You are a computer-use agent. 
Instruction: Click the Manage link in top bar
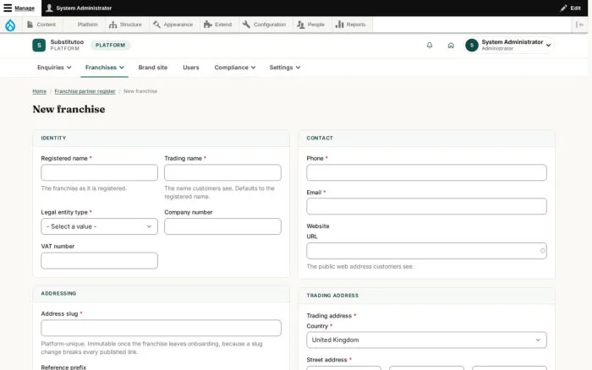pos(25,8)
